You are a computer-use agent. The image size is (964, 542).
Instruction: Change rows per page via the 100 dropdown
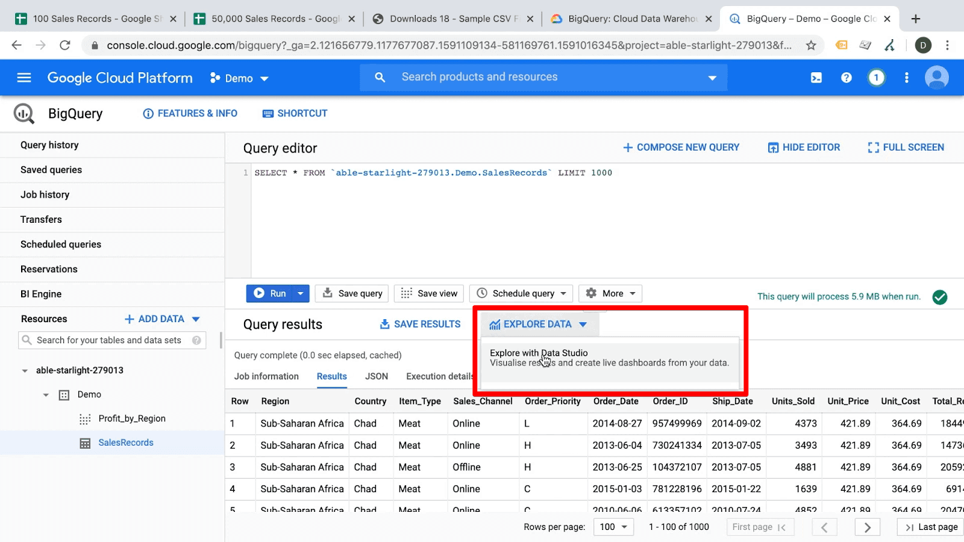pos(613,526)
